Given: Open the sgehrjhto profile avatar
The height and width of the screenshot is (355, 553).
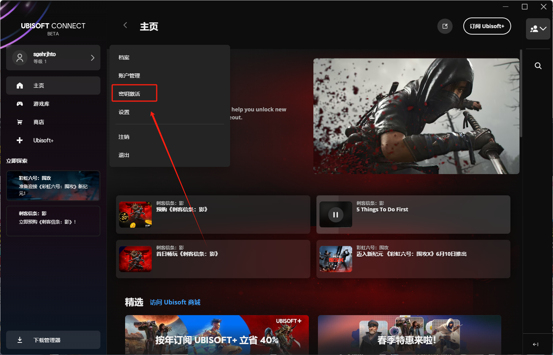Looking at the screenshot, I should click(20, 58).
